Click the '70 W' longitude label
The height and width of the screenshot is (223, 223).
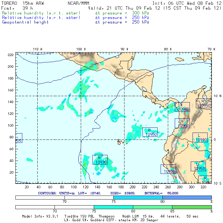click(211, 49)
